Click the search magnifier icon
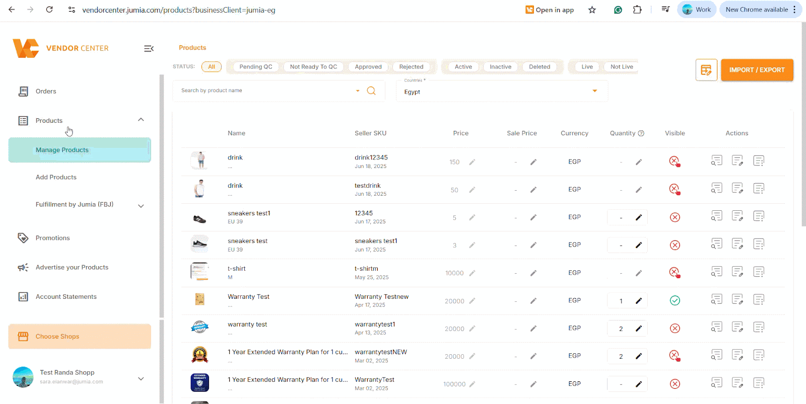 pos(371,91)
